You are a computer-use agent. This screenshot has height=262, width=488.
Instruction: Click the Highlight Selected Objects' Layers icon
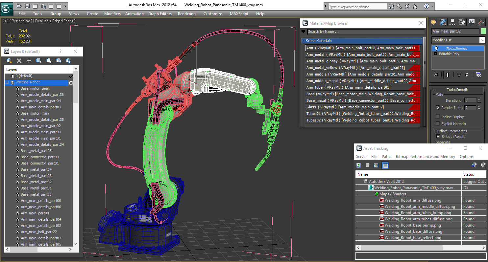(x=49, y=61)
